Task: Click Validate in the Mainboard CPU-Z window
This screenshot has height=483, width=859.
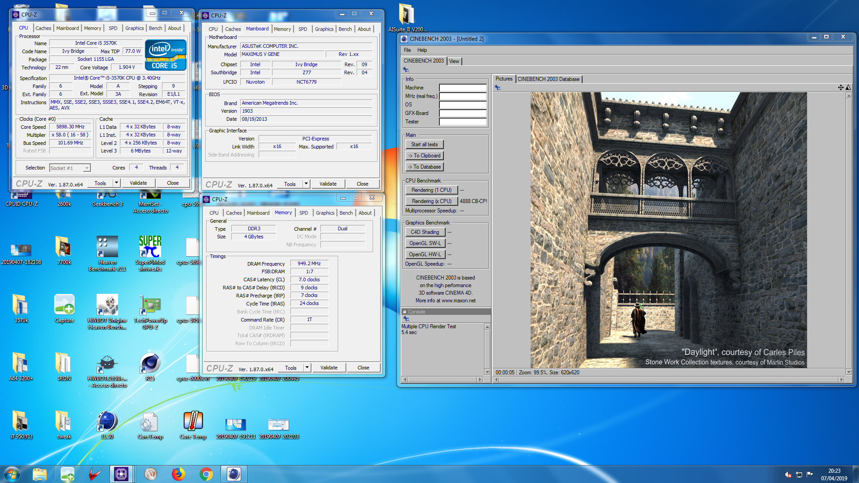Action: point(328,184)
